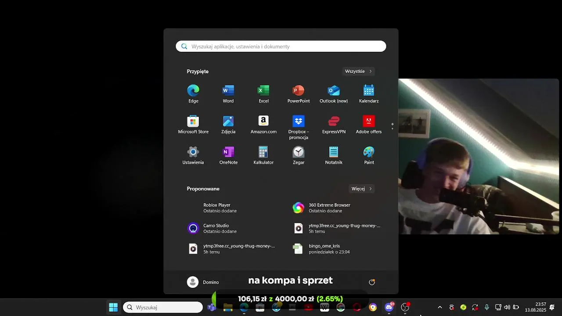The height and width of the screenshot is (316, 562).
Task: Go to next pinned apps page dots
Action: [393, 126]
